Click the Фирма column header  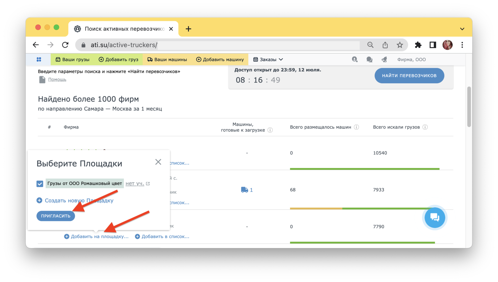point(71,127)
